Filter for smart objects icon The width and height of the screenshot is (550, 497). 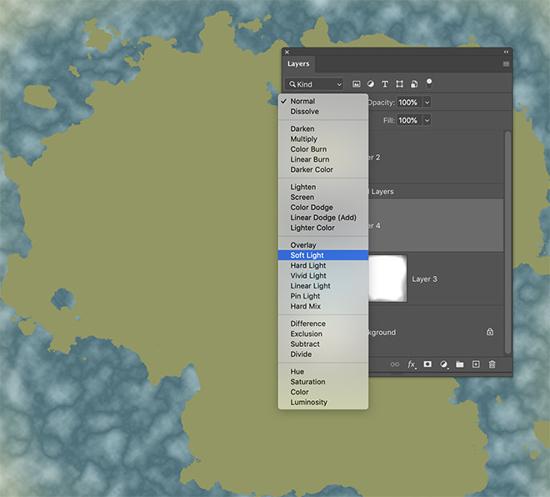(x=414, y=84)
